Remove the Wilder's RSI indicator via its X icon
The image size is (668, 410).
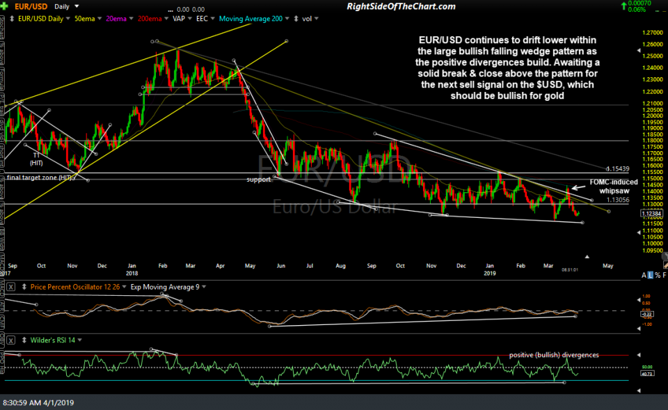[x=10, y=340]
